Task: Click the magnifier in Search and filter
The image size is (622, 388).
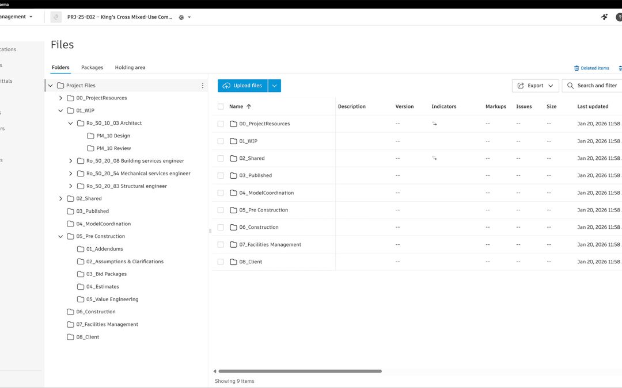Action: (570, 86)
